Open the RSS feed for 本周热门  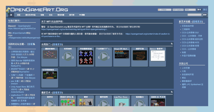[172, 44]
